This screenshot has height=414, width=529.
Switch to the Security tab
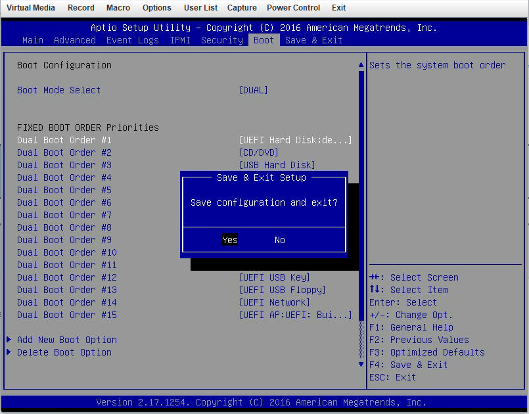[x=222, y=40]
